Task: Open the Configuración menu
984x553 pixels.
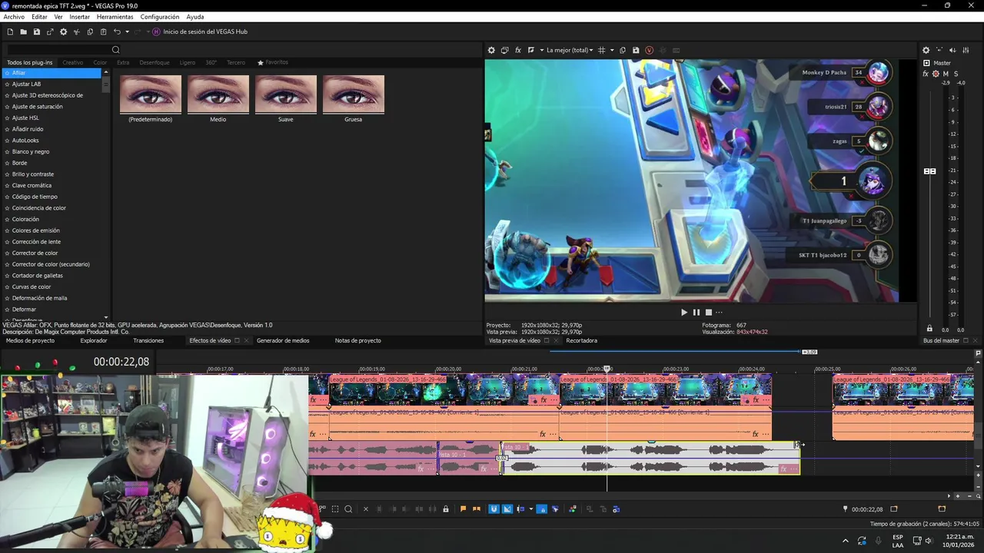Action: tap(160, 17)
